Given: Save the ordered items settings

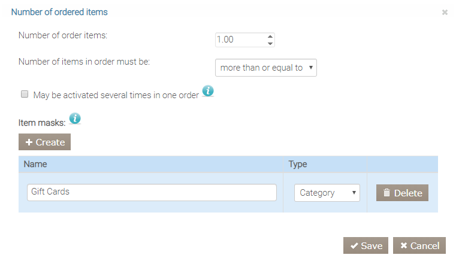Looking at the screenshot, I should 366,245.
